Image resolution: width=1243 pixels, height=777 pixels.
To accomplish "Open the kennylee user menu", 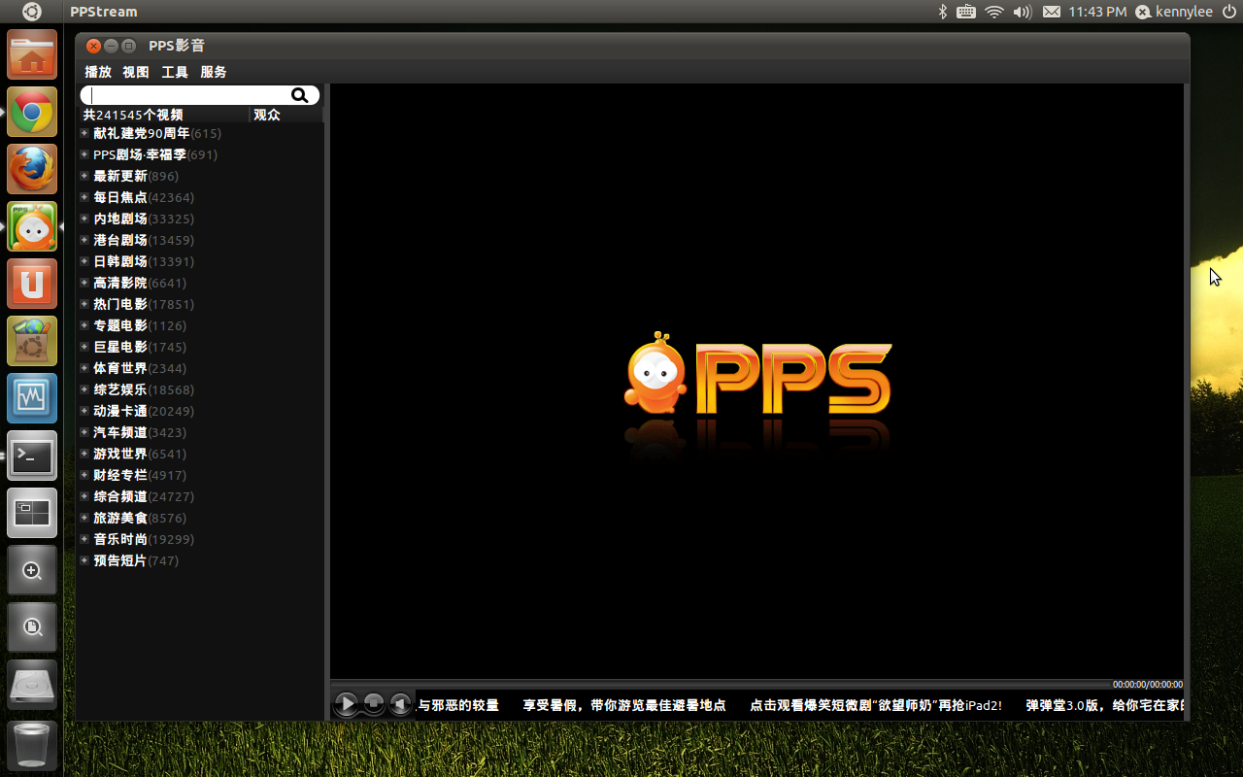I will pos(1175,12).
